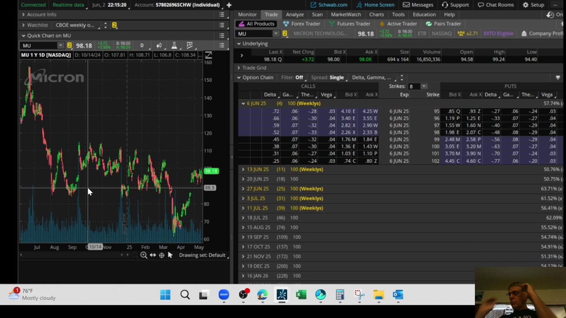Viewport: 566px width, 318px height.
Task: Open chart style candlestick icon in Quick Chart
Action: (x=159, y=45)
